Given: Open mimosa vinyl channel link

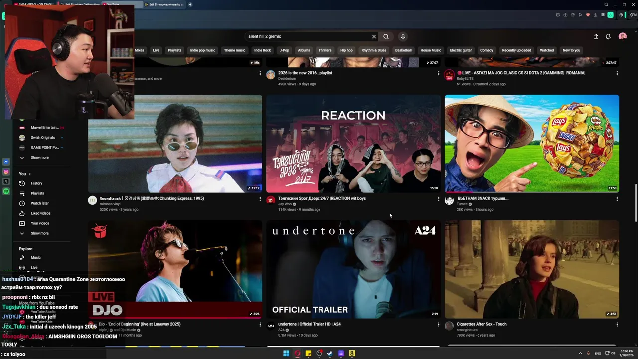Looking at the screenshot, I should point(110,204).
